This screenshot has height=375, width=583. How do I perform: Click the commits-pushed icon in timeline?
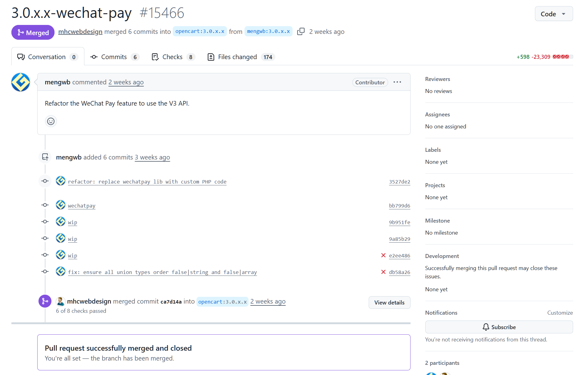click(x=45, y=157)
